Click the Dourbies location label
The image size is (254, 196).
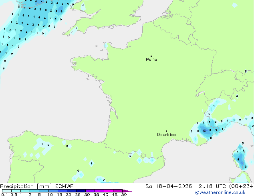[x=166, y=134]
